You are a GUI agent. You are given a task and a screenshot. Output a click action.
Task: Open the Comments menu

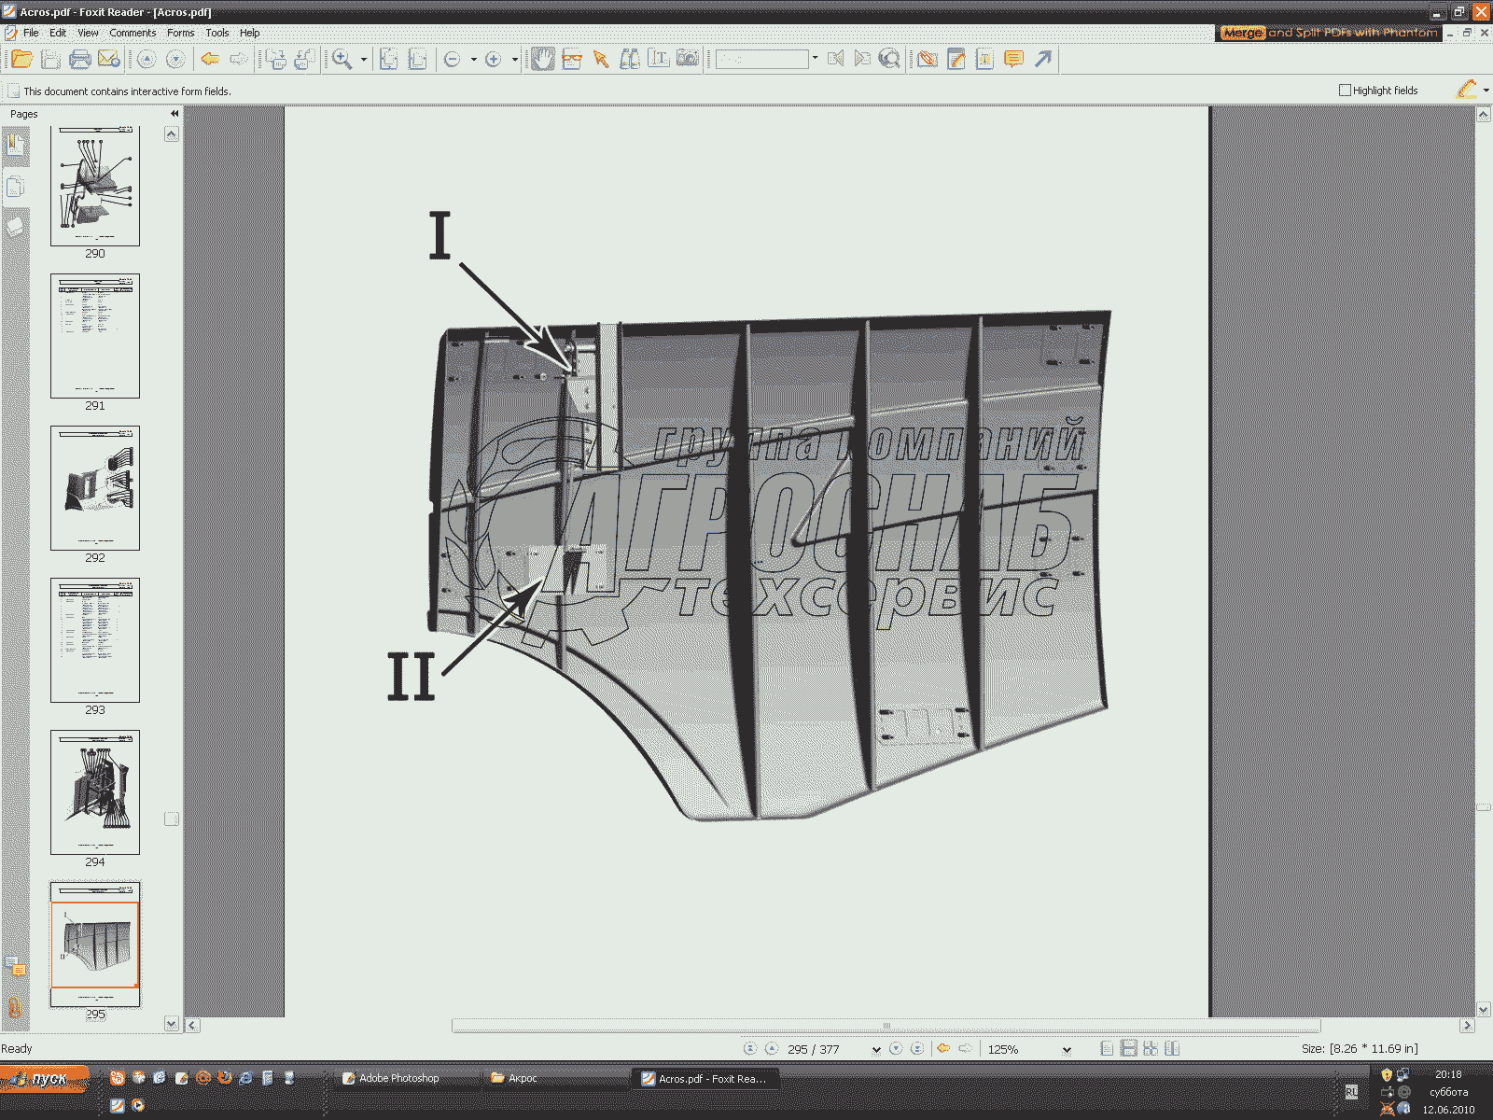coord(133,33)
